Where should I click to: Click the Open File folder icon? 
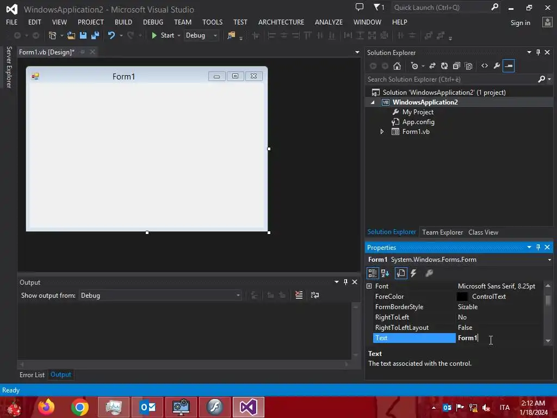pyautogui.click(x=71, y=35)
